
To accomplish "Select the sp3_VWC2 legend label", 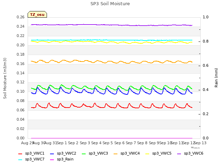I will pos(67,154).
